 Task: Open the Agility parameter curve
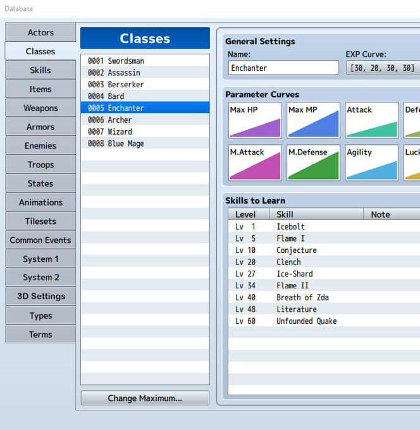point(372,163)
